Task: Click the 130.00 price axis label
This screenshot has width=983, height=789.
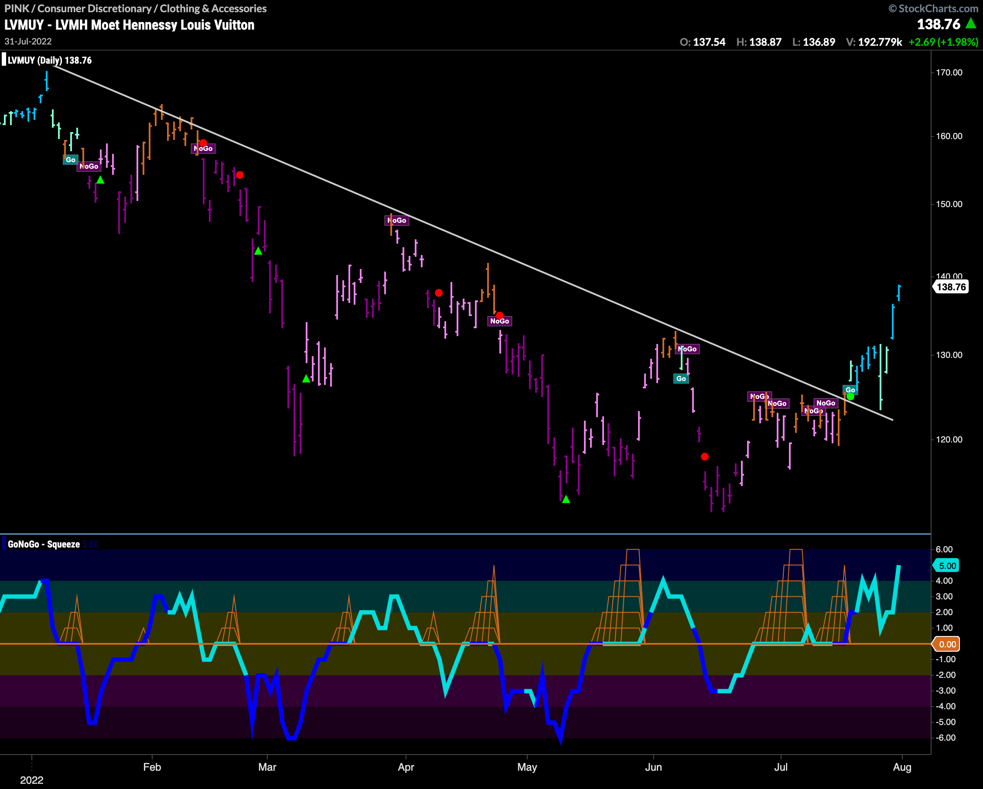Action: (949, 355)
